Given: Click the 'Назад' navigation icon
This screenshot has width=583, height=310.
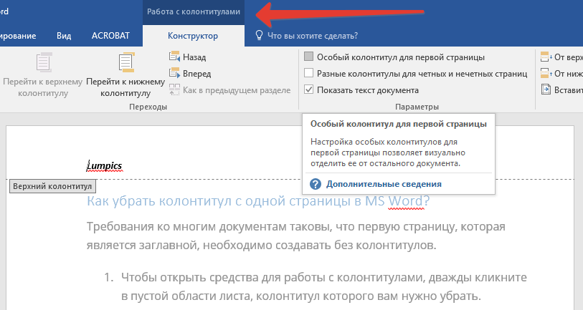Looking at the screenshot, I should (x=174, y=57).
